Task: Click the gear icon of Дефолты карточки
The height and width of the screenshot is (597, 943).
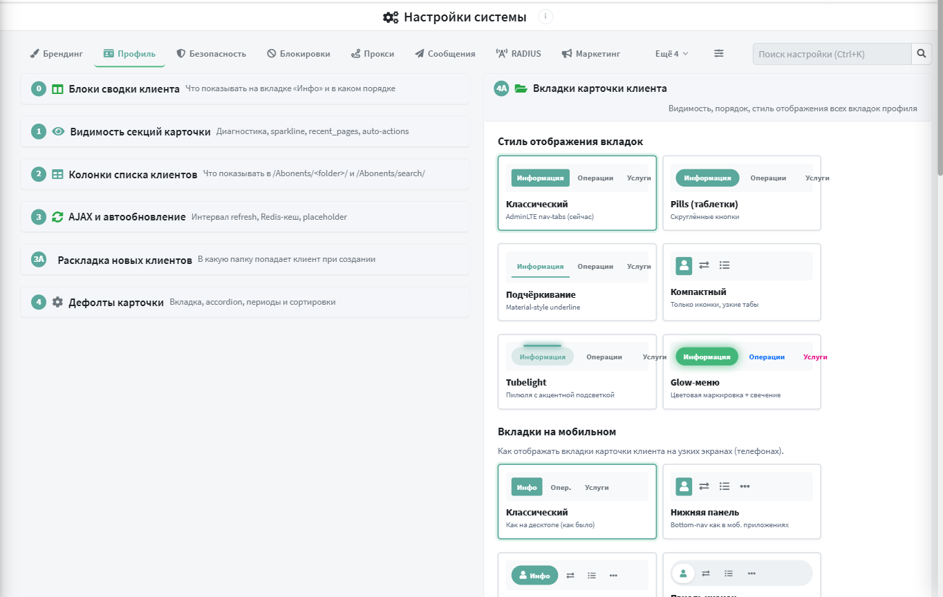Action: point(57,302)
